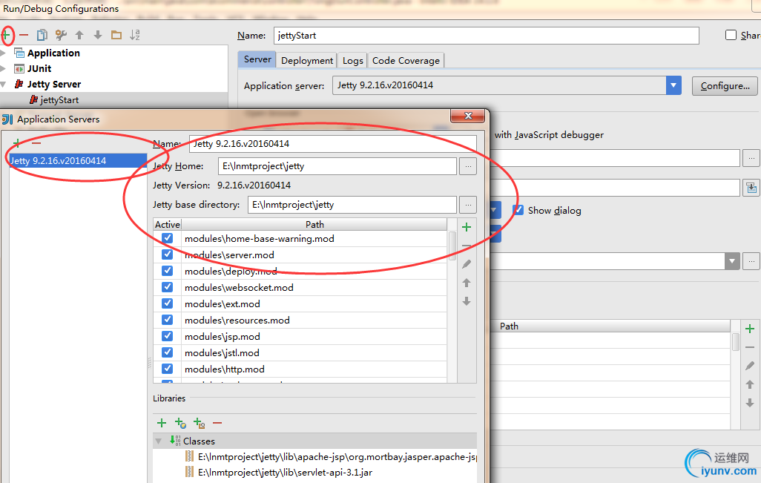
Task: Toggle modules\resources.mod checkbox
Action: tap(168, 320)
